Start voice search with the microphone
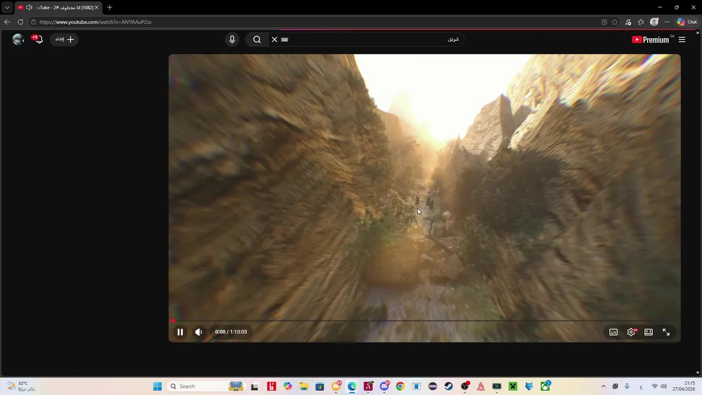This screenshot has width=702, height=395. coord(232,39)
